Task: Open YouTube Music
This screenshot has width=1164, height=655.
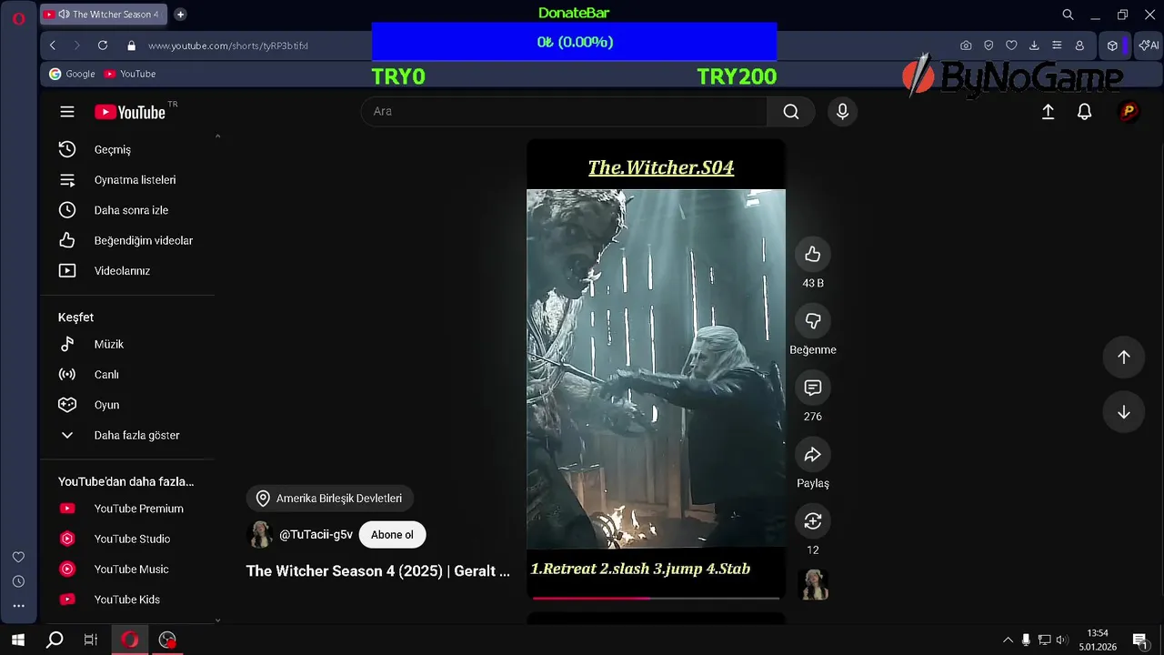Action: 125,569
